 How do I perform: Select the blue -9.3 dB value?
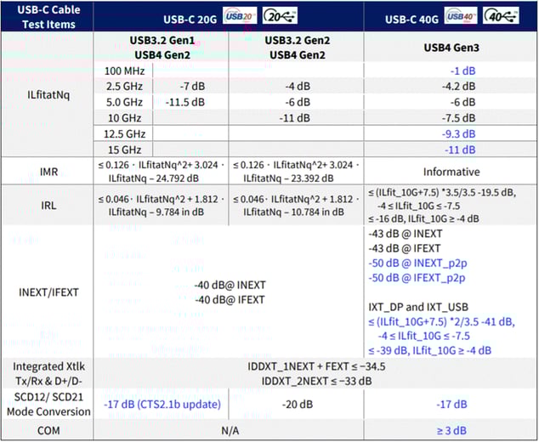[458, 133]
